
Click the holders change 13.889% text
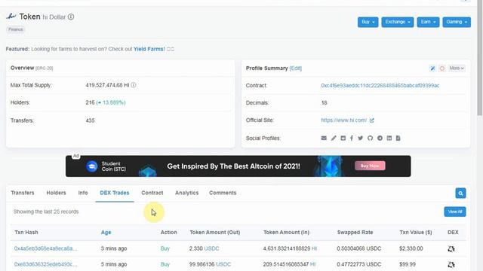[111, 102]
